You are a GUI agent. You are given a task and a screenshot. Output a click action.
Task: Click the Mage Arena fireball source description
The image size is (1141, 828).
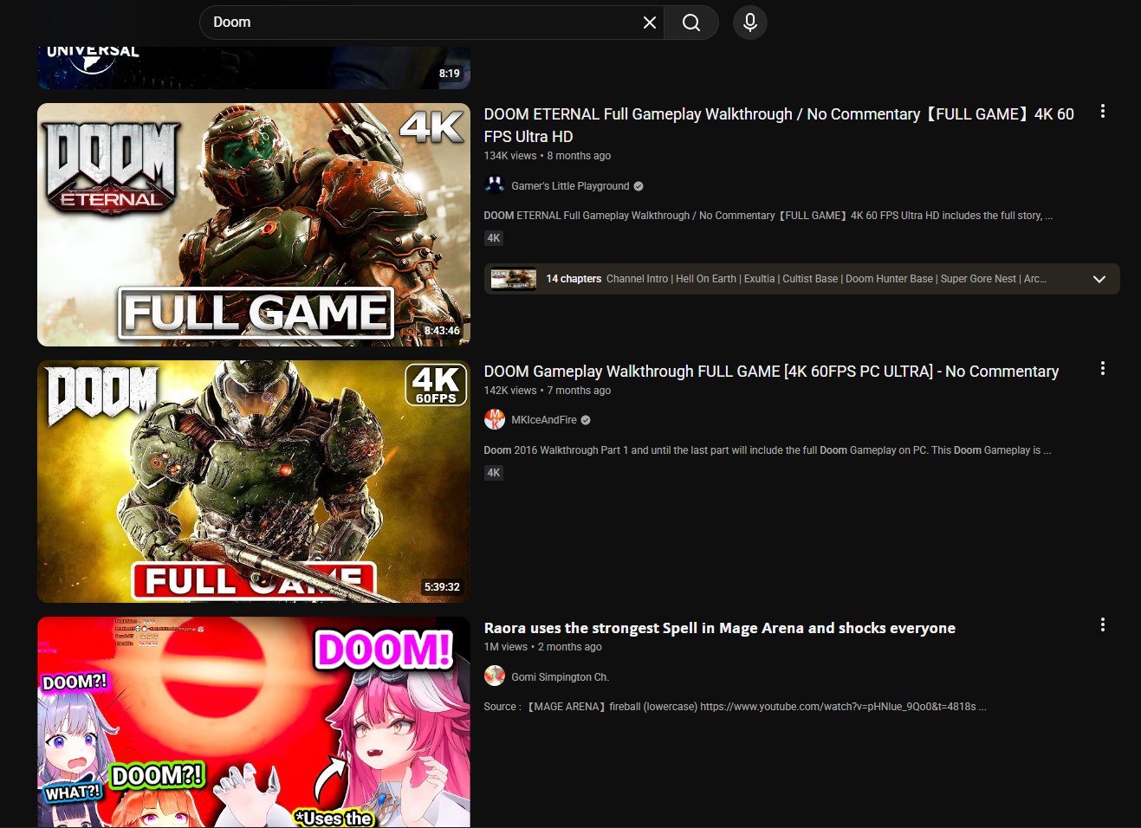click(736, 707)
